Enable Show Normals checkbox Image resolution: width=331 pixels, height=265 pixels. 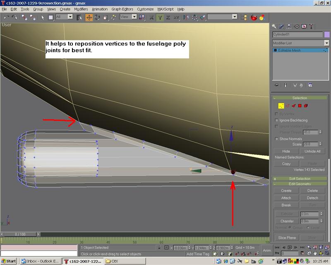pos(276,139)
